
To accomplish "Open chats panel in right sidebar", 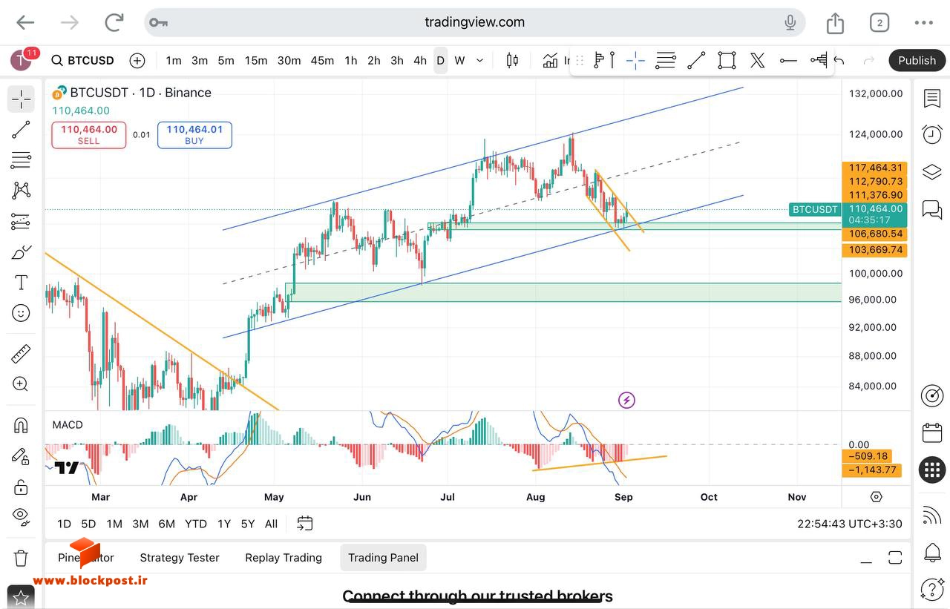I will tap(931, 209).
